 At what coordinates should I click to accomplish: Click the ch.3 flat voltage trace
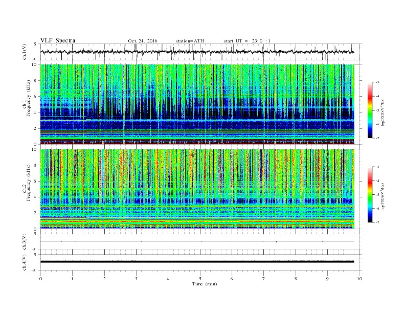click(197, 241)
